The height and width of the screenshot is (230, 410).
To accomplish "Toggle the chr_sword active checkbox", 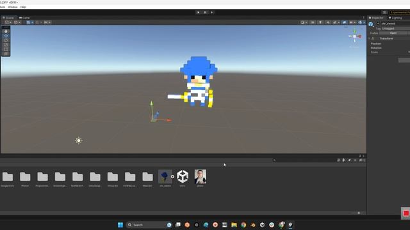I will (378, 24).
